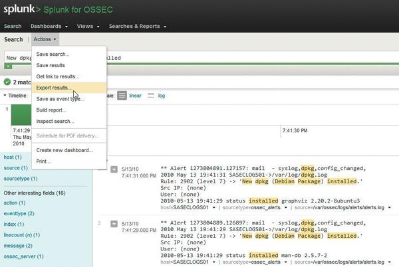Open the index (1) field
Viewport: 399px width, 267px height.
tap(14, 224)
